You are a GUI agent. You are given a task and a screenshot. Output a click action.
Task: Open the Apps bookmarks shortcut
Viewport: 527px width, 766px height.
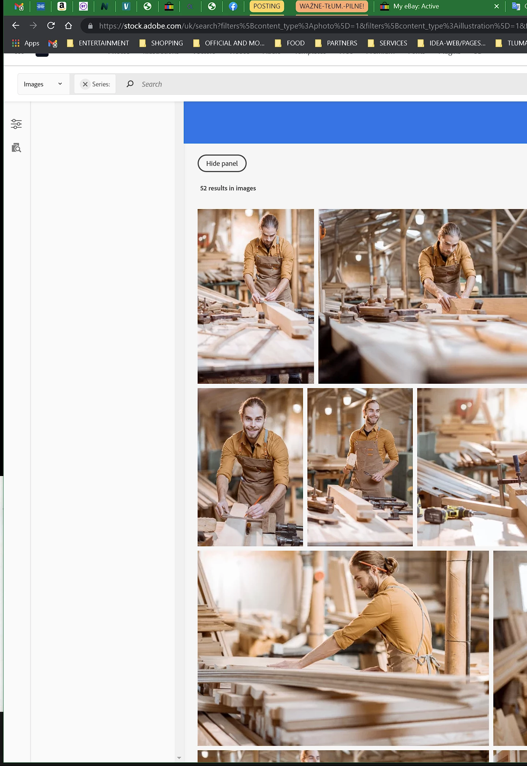pos(26,43)
